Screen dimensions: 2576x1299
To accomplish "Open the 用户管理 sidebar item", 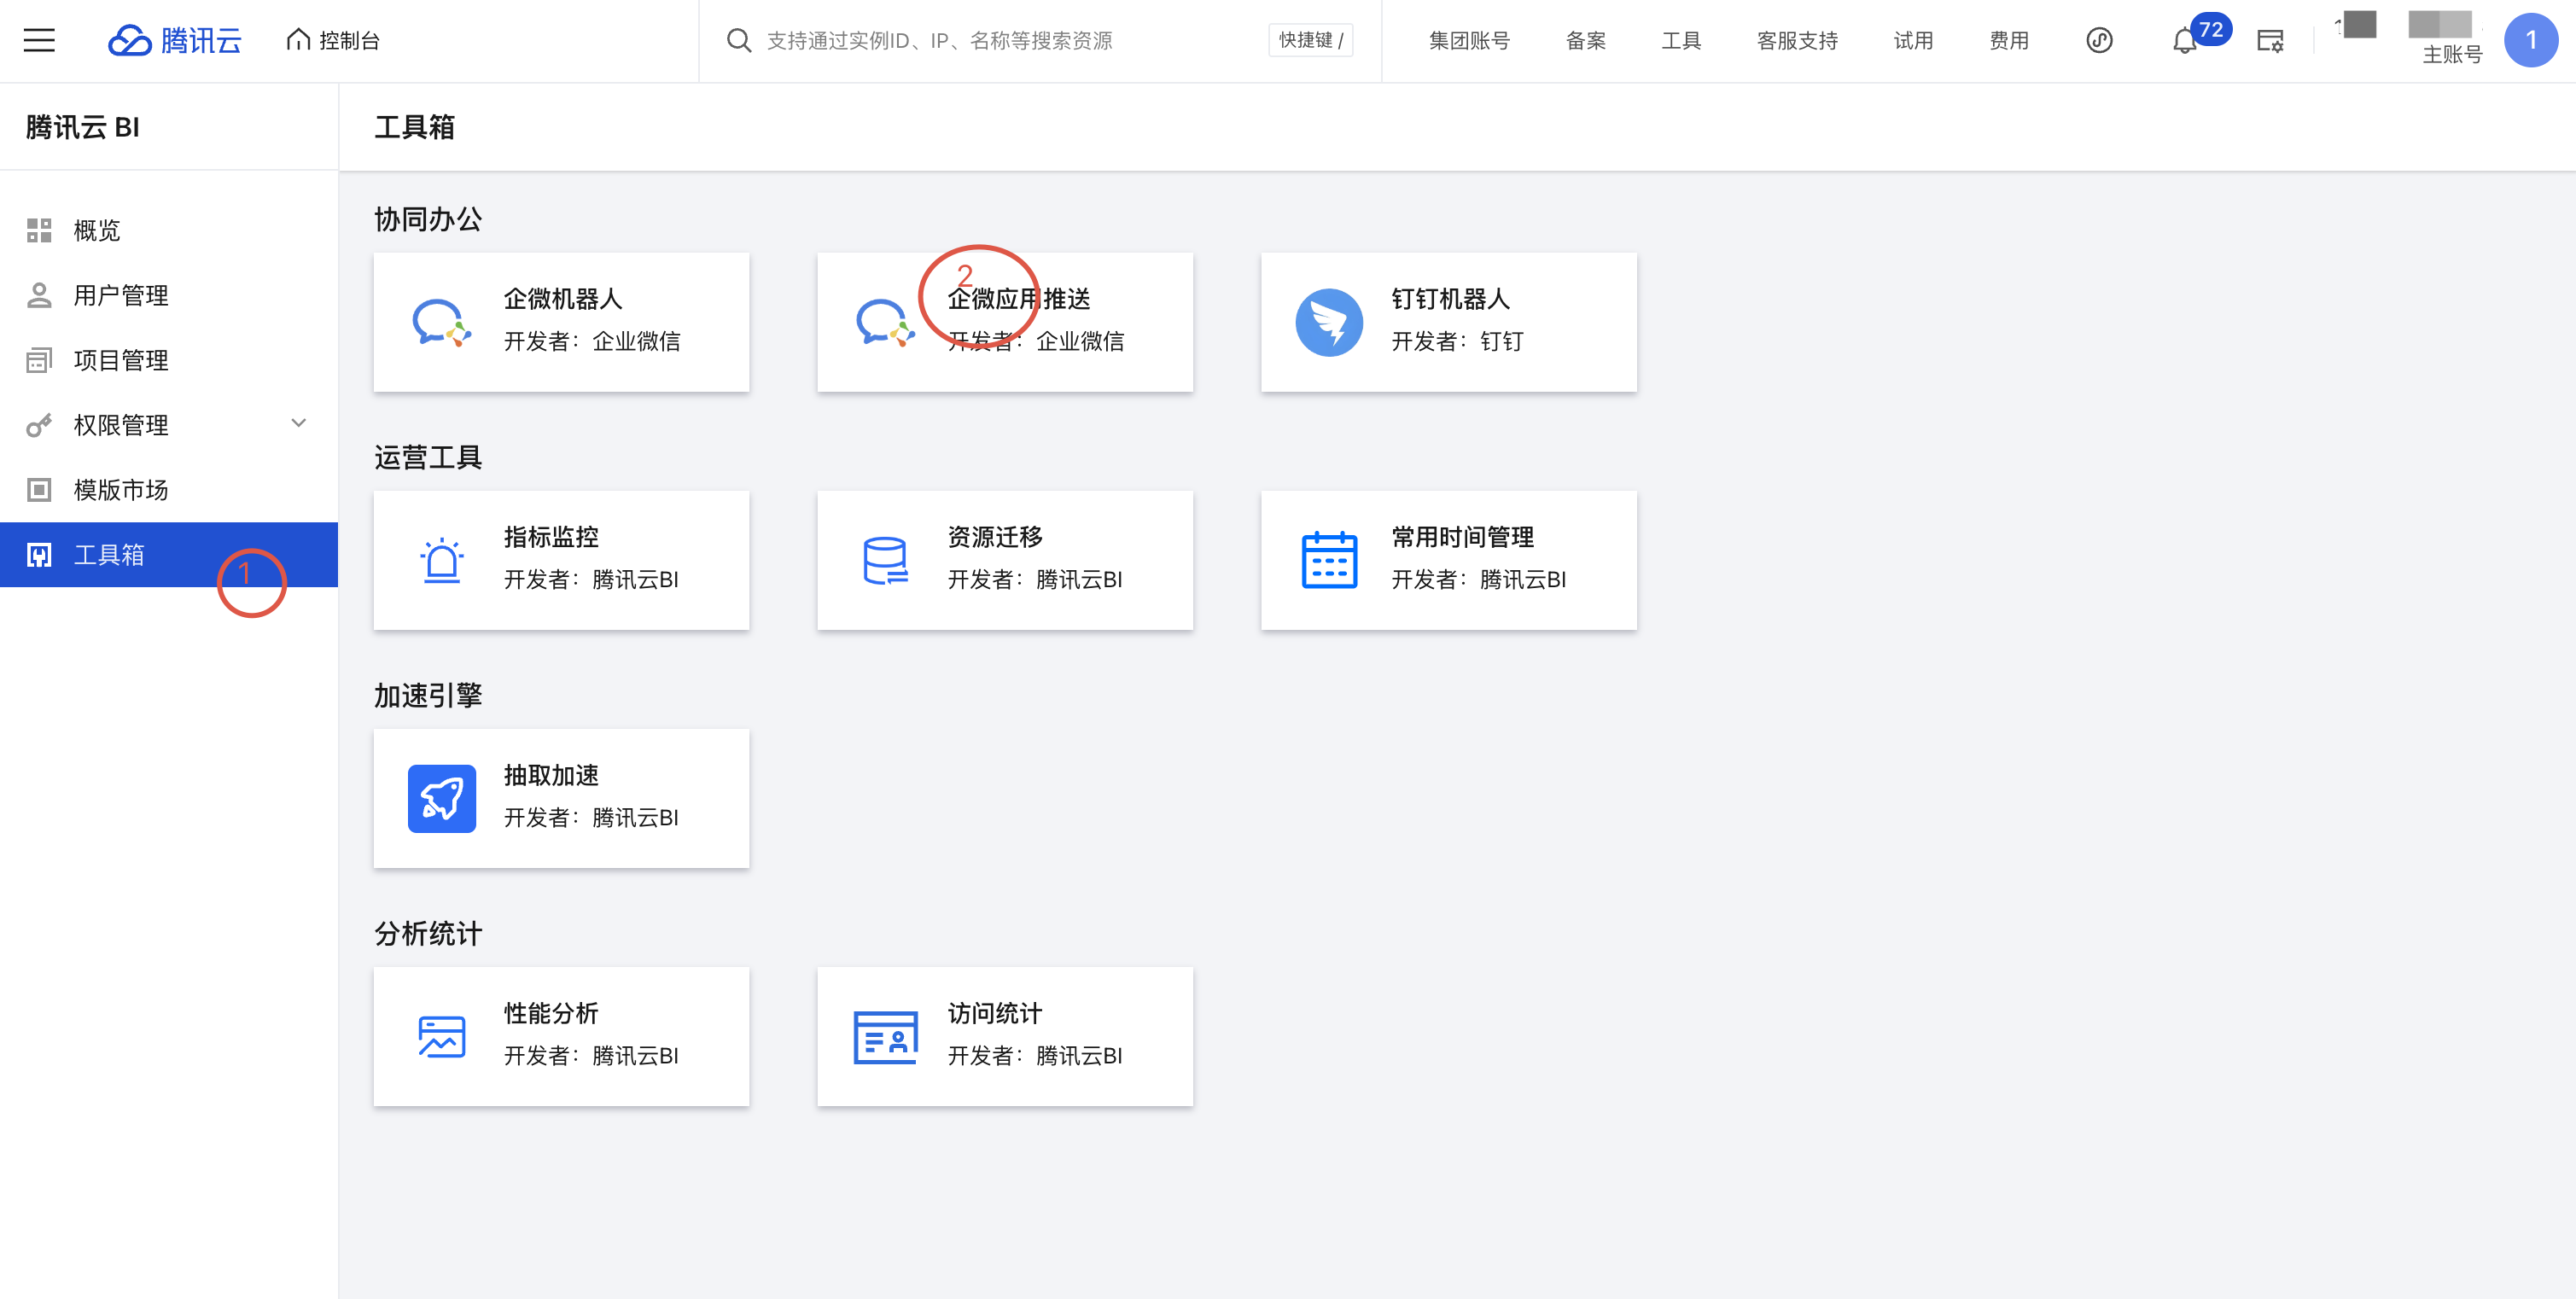I will [120, 295].
